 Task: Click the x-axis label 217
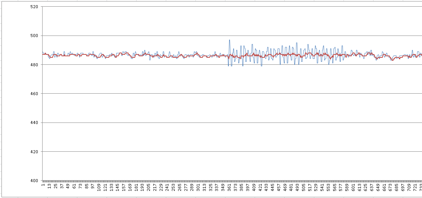[x=155, y=187]
